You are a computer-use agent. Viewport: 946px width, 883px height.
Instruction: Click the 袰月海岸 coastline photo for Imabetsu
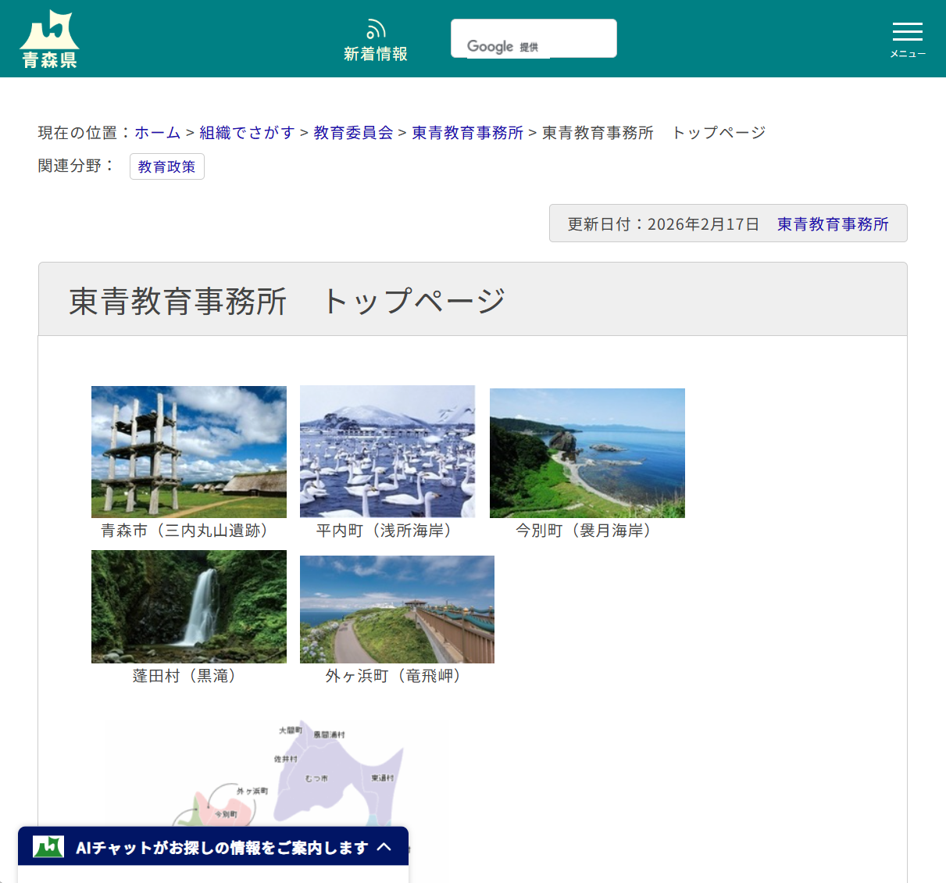click(x=587, y=452)
